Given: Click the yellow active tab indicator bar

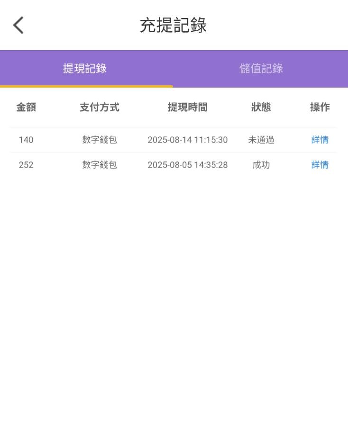Looking at the screenshot, I should pos(86,86).
